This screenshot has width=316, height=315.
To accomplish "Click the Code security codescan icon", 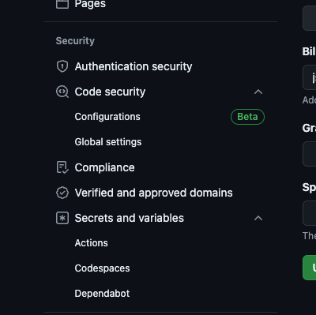I will tap(62, 92).
